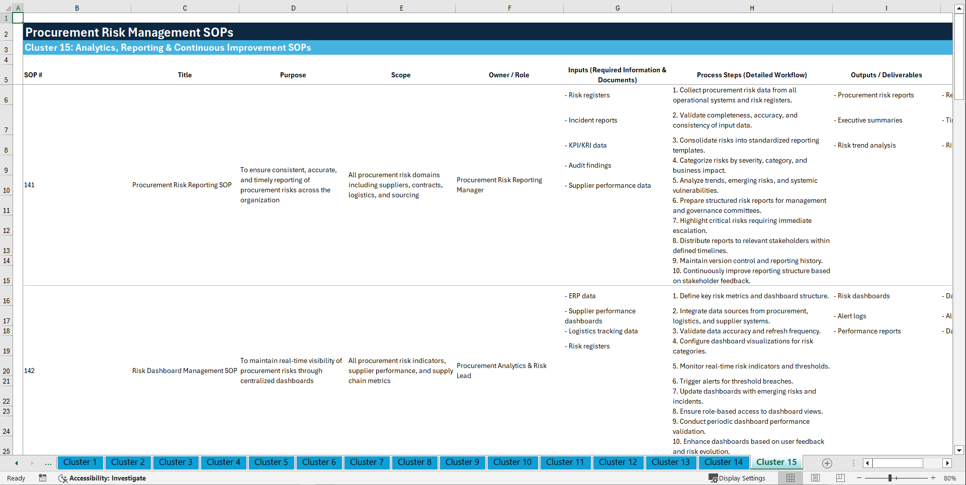Viewport: 966px width, 485px height.
Task: Open the Cluster 5 sheet tab
Action: click(x=271, y=462)
